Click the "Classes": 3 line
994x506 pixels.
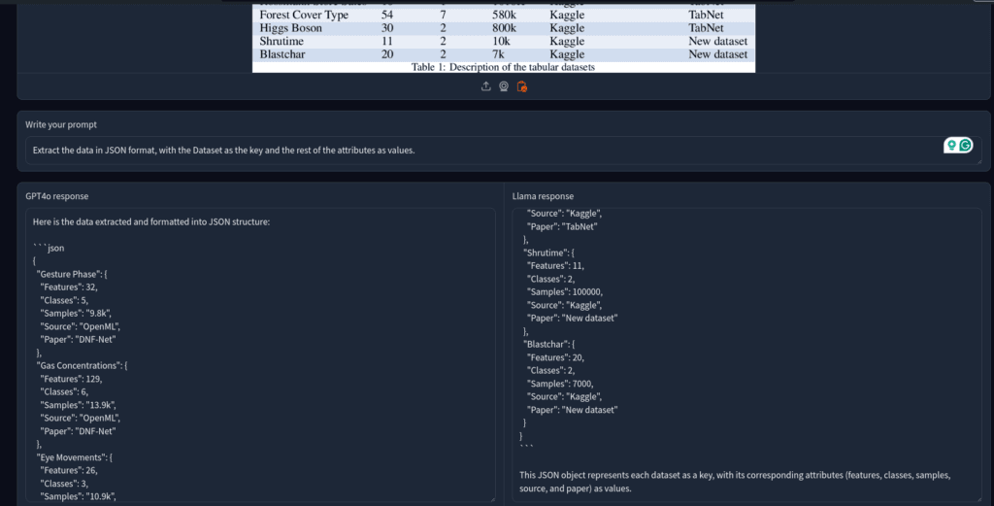click(x=64, y=484)
